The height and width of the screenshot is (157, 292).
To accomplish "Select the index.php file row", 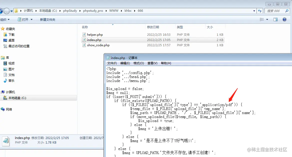I will coord(152,40).
